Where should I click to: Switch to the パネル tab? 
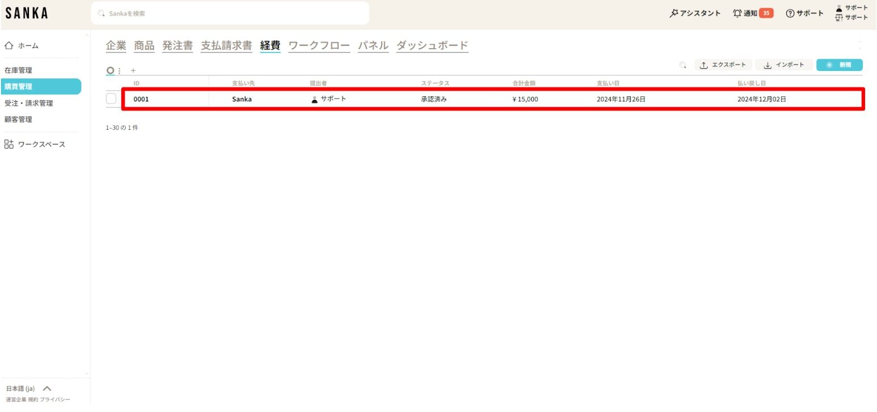point(373,46)
